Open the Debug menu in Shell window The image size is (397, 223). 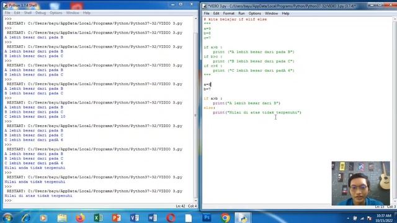coord(40,12)
